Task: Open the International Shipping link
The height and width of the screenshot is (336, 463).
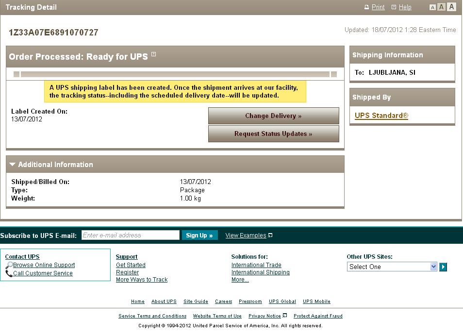Action: click(x=261, y=272)
